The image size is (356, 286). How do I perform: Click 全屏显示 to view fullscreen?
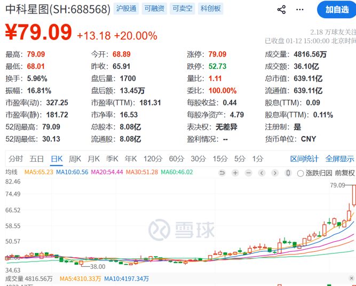click(339, 158)
